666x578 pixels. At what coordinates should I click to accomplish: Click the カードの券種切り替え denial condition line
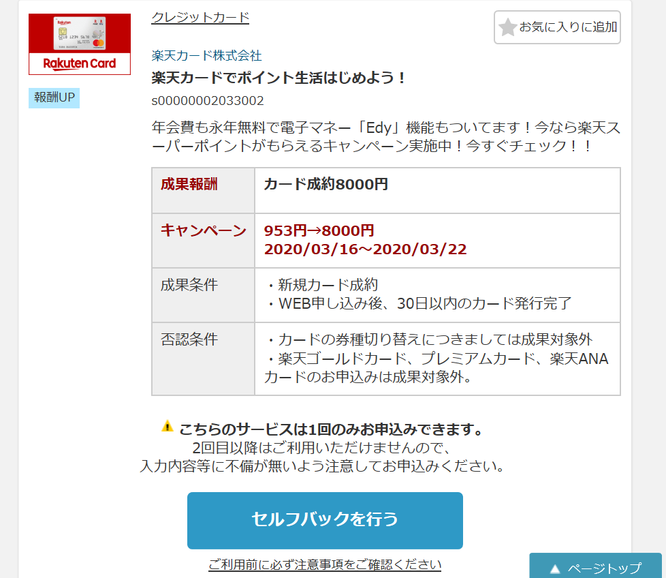428,339
